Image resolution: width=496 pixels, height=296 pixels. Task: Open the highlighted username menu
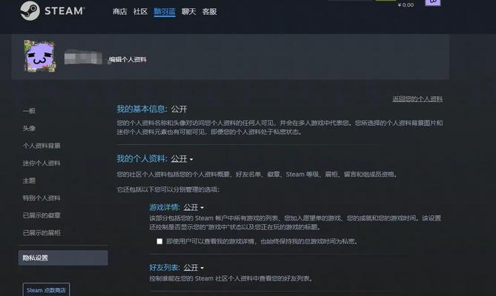point(165,12)
